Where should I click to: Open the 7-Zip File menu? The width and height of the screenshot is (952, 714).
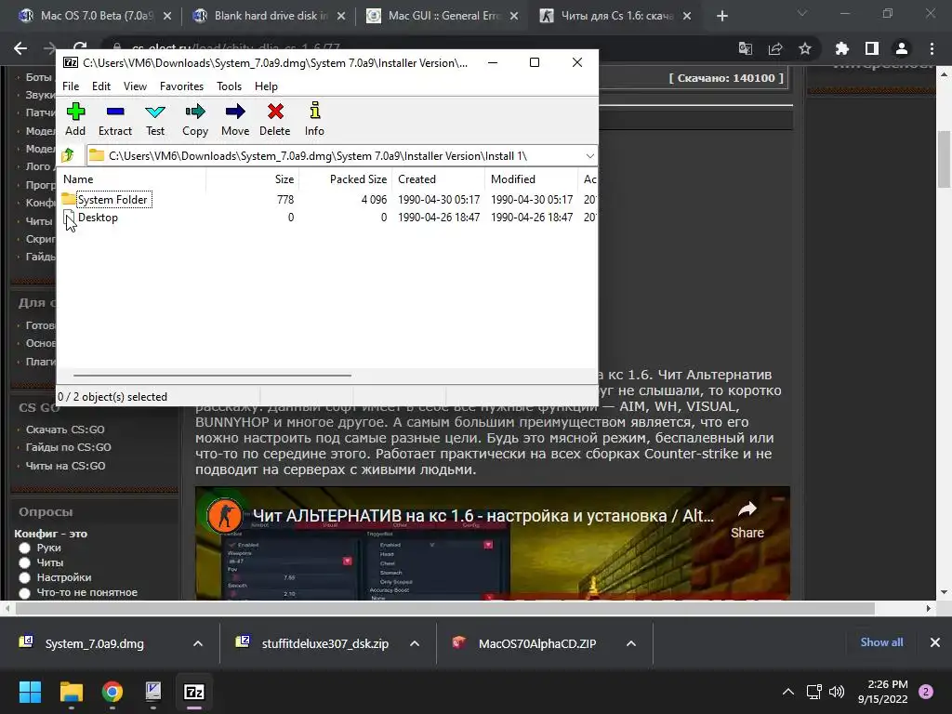coord(71,86)
